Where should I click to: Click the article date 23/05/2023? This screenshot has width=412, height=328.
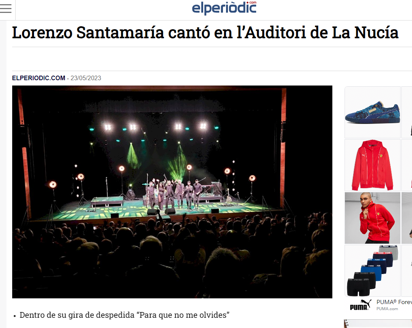tap(86, 78)
